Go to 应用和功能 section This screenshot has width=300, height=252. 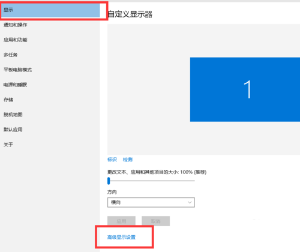pos(15,40)
